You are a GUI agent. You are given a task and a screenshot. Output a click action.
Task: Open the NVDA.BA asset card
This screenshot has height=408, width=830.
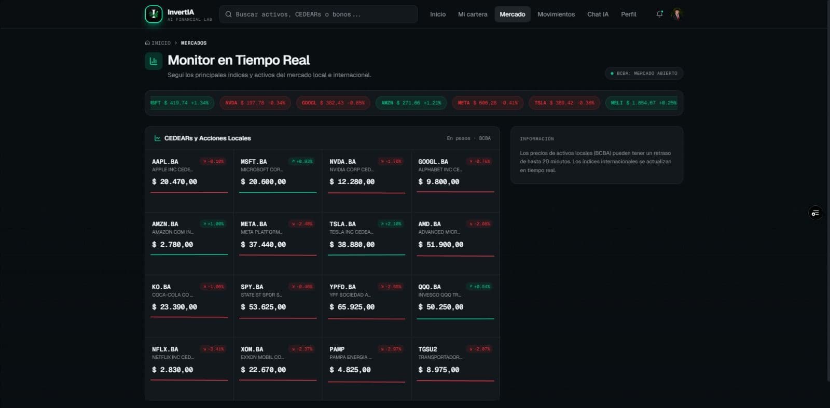(x=367, y=181)
